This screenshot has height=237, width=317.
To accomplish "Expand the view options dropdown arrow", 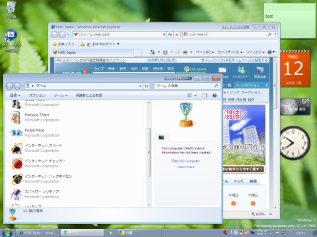I will coord(195,95).
